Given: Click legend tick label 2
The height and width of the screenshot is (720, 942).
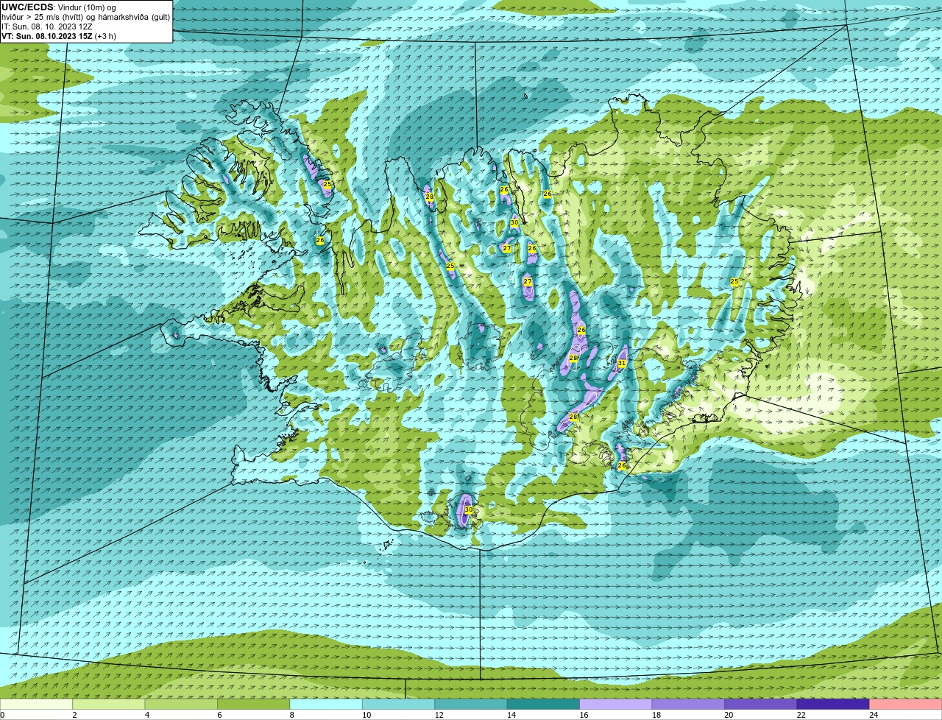Looking at the screenshot, I should [74, 715].
